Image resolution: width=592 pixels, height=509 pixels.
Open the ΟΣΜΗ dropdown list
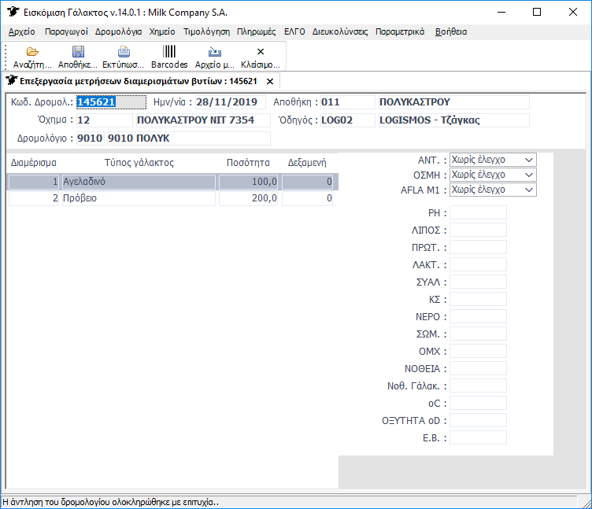[x=528, y=175]
